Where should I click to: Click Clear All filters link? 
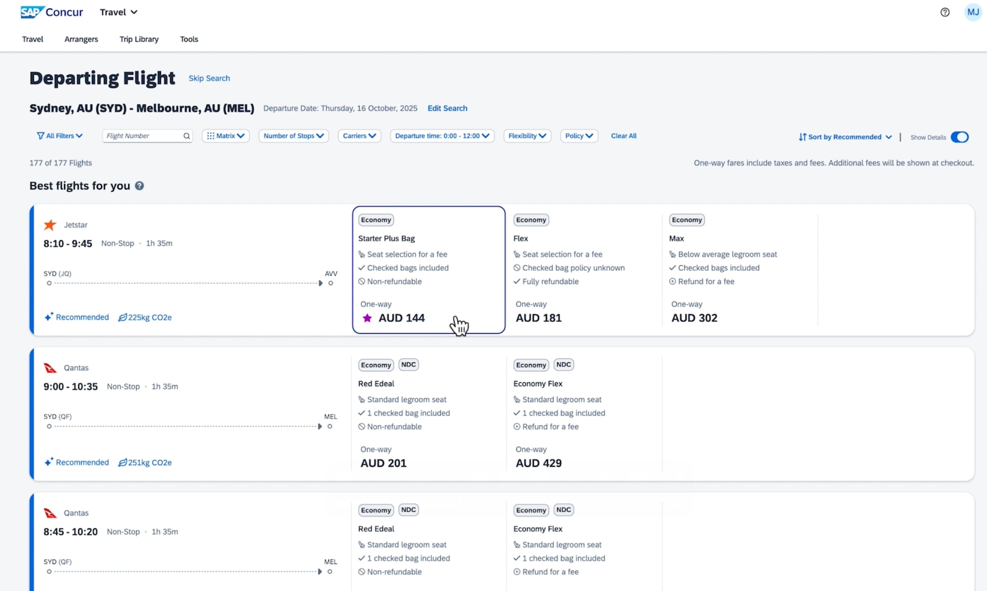click(623, 136)
